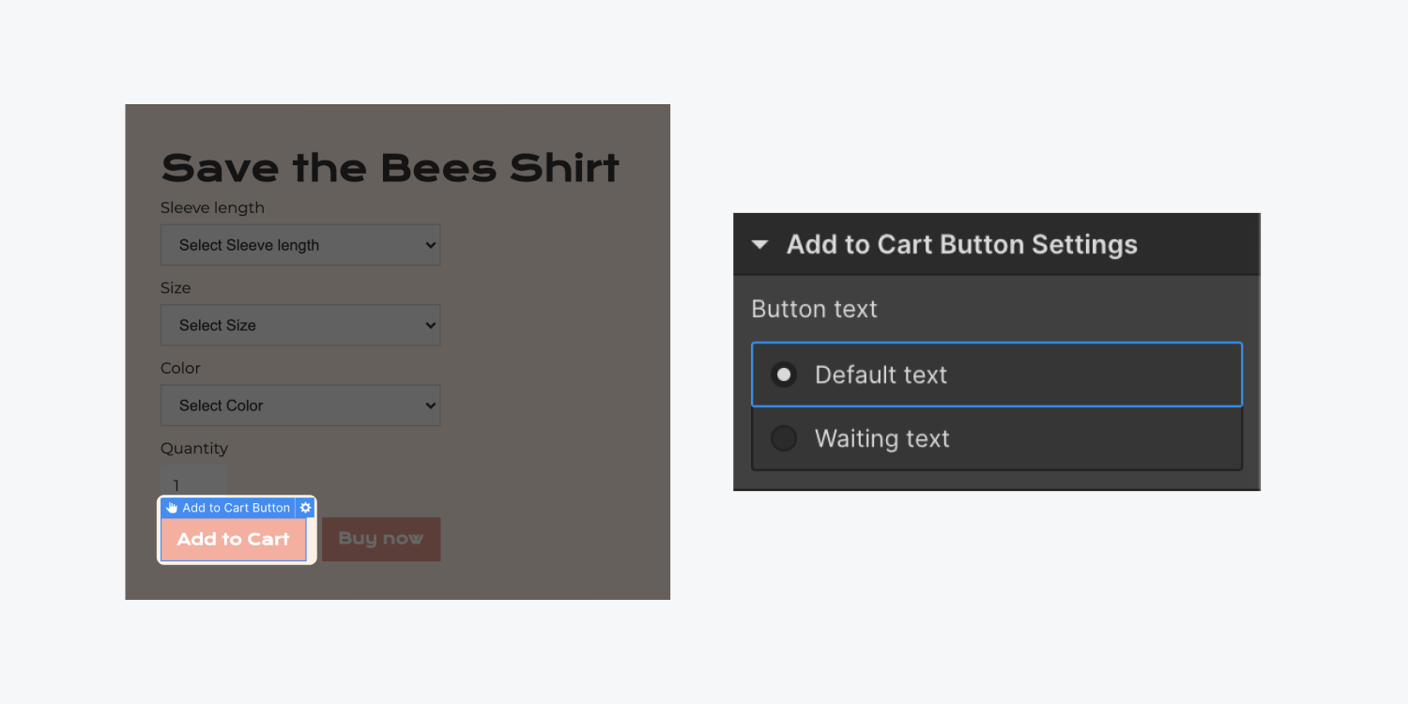Open the Select Size dropdown
Screen dimensions: 1409x705
coord(300,325)
